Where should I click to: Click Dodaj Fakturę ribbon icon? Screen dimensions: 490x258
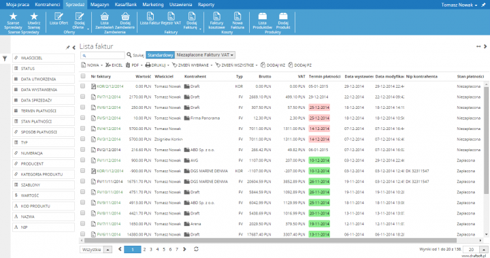pyautogui.click(x=191, y=16)
